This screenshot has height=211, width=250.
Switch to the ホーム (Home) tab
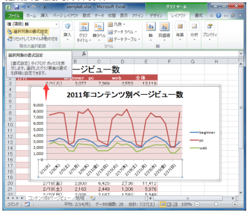[x=31, y=16]
